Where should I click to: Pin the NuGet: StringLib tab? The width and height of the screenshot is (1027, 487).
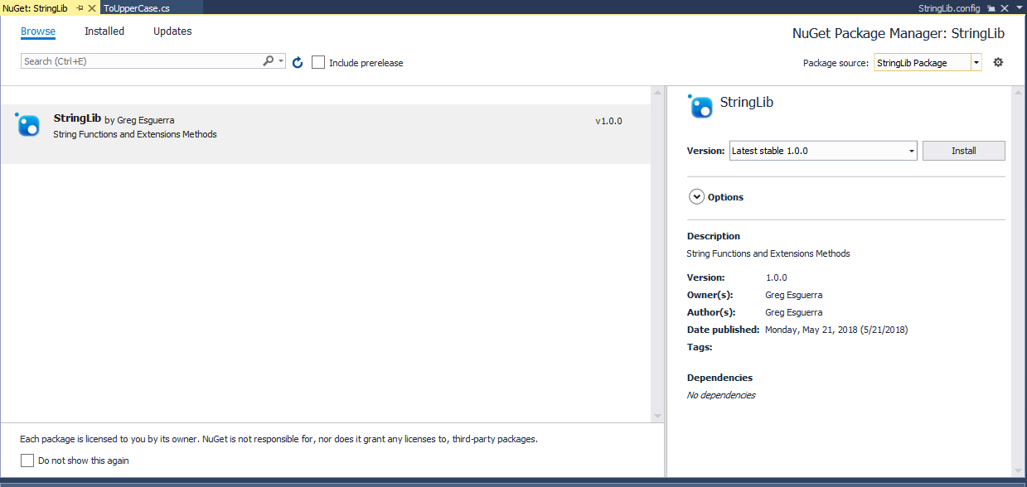point(80,7)
